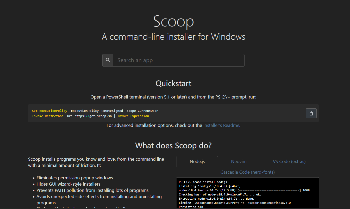The width and height of the screenshot is (350, 209).
Task: Open the Installer's Readme link
Action: [221, 125]
